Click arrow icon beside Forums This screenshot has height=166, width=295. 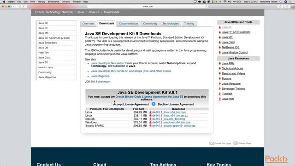click(219, 79)
